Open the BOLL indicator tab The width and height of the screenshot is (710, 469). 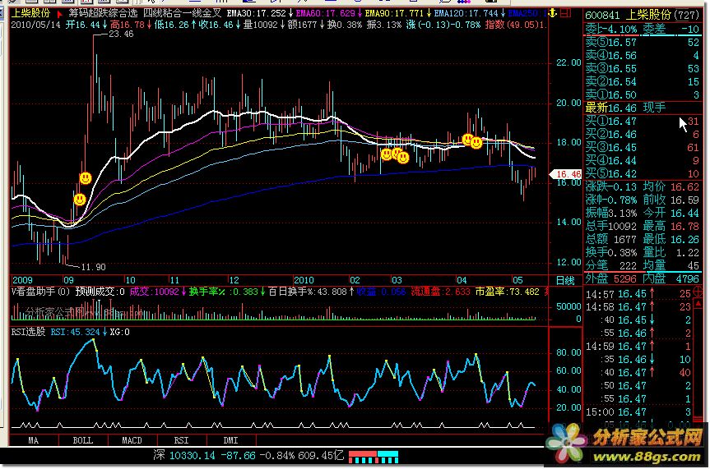click(x=82, y=441)
